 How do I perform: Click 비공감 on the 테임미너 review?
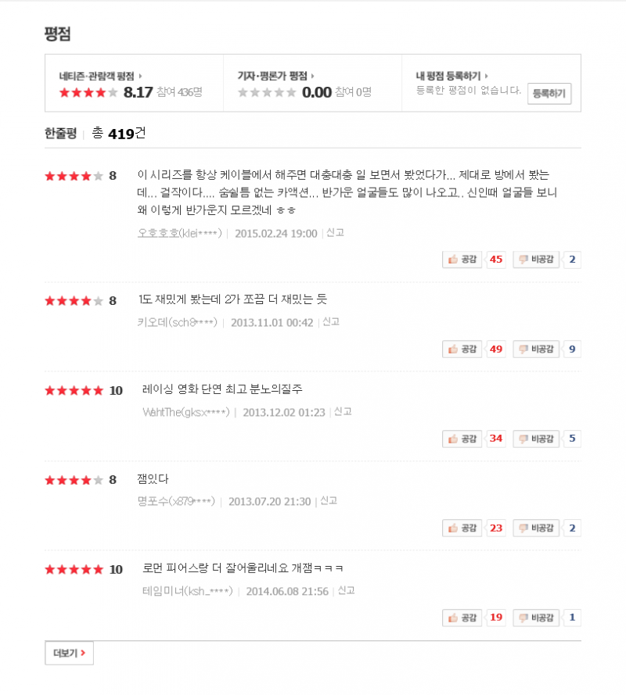point(536,618)
